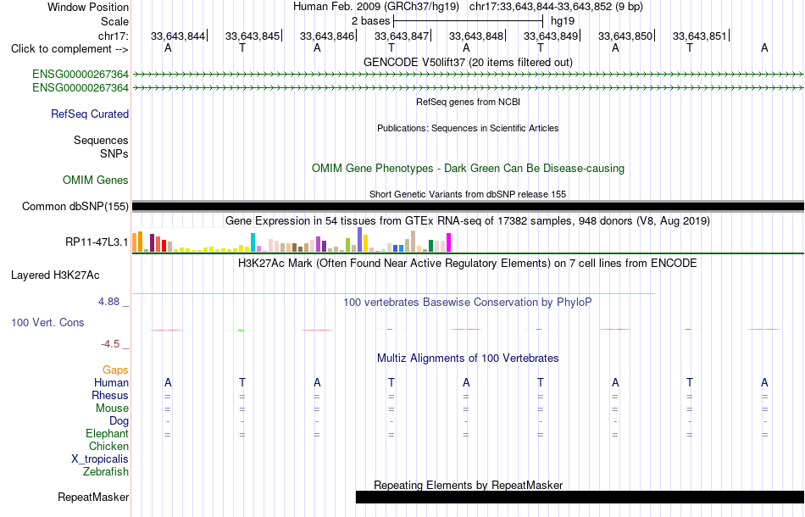The image size is (805, 517).
Task: Open first ENSG00000267364 gene label
Action: coord(80,74)
